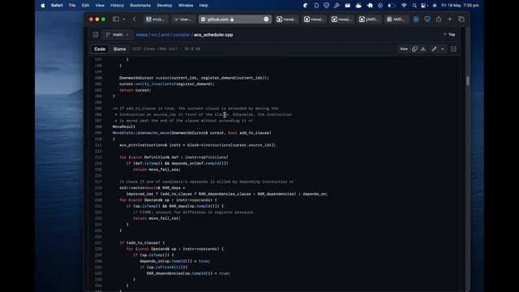Open the Share button in Safari
The height and width of the screenshot is (292, 519).
pyautogui.click(x=439, y=19)
